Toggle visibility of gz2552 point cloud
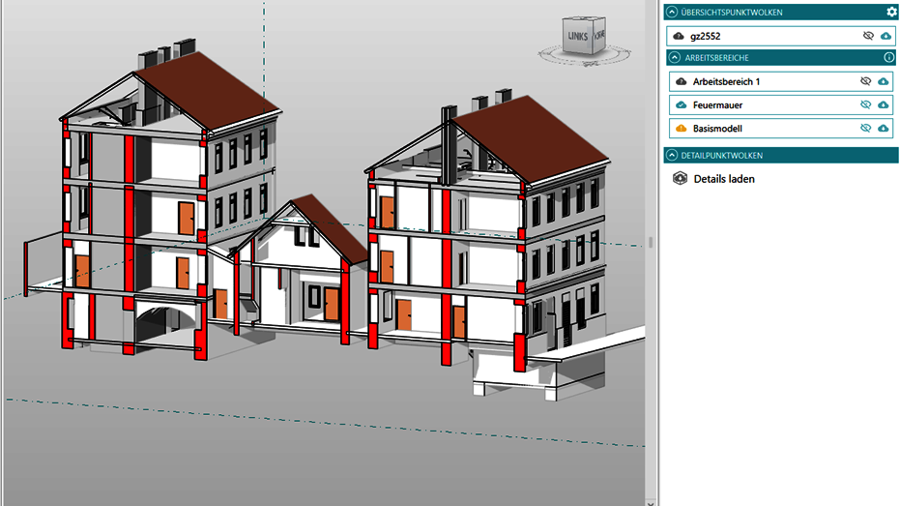This screenshot has height=506, width=900. click(x=867, y=36)
